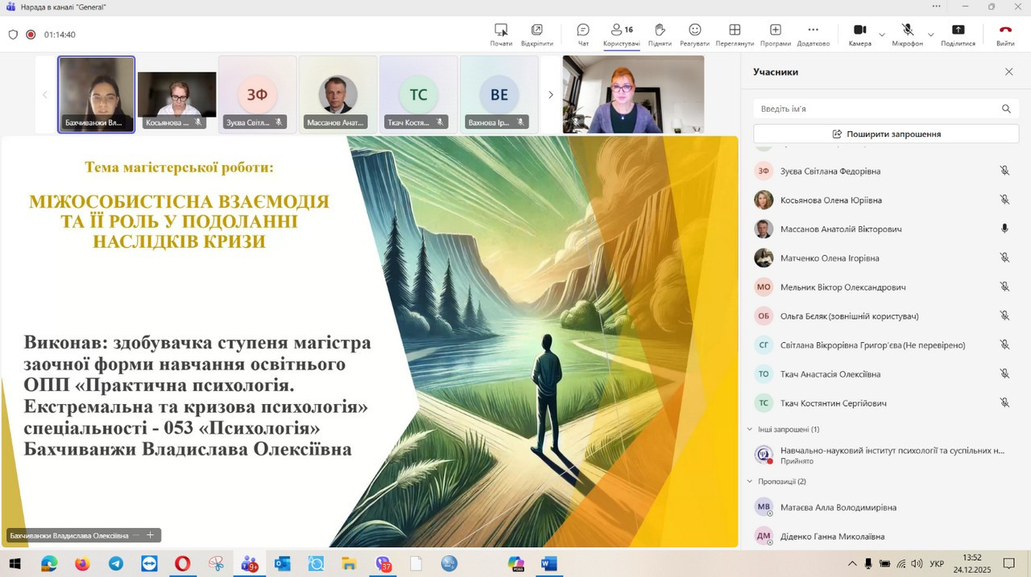Click the ОБ avatar of Ольга Беляк
The height and width of the screenshot is (577, 1031).
tap(764, 315)
